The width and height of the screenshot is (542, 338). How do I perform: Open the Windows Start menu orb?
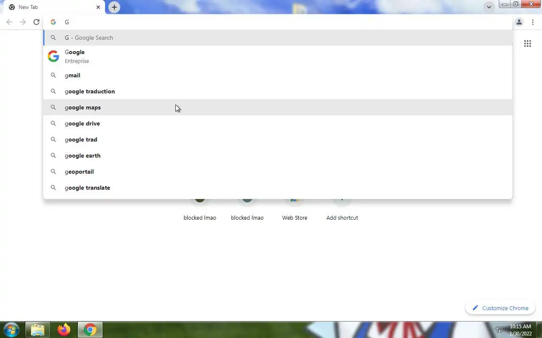(11, 330)
